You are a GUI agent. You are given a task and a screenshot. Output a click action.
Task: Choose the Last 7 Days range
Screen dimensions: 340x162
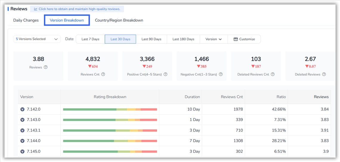[x=90, y=39]
